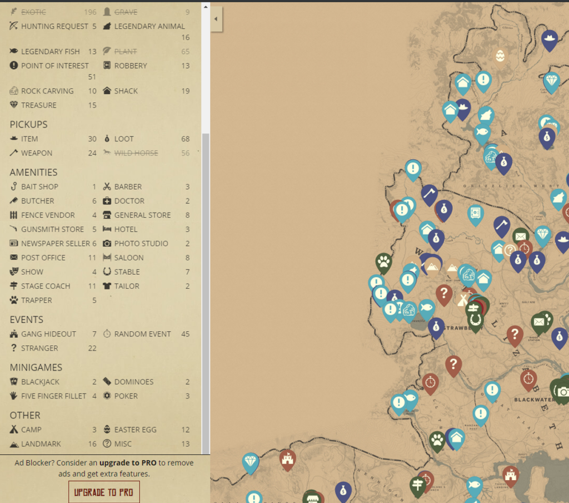Viewport: 569px width, 503px height.
Task: Open the camera marker at Blackwater on map
Action: coord(563,392)
